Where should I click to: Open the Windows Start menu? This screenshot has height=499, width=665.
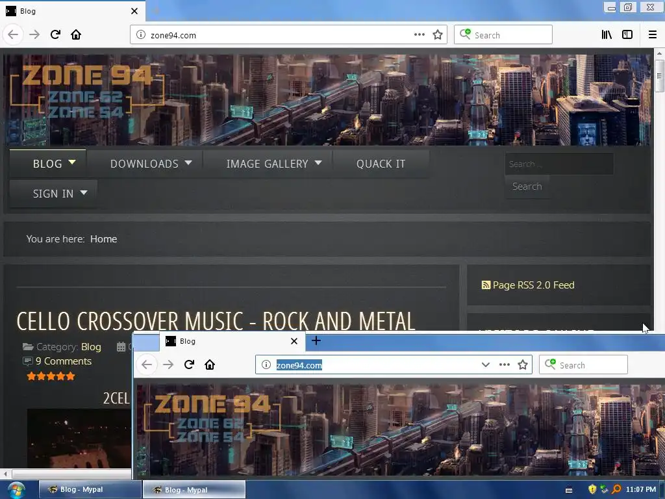point(16,490)
